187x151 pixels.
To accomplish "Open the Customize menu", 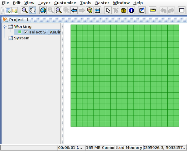I will pyautogui.click(x=65, y=3).
